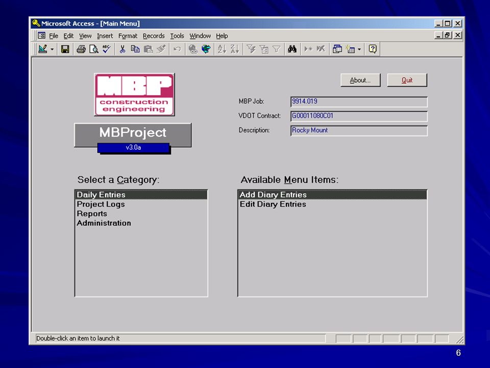The image size is (490, 368).
Task: Expand the New Object dropdown arrow
Action: tap(359, 50)
